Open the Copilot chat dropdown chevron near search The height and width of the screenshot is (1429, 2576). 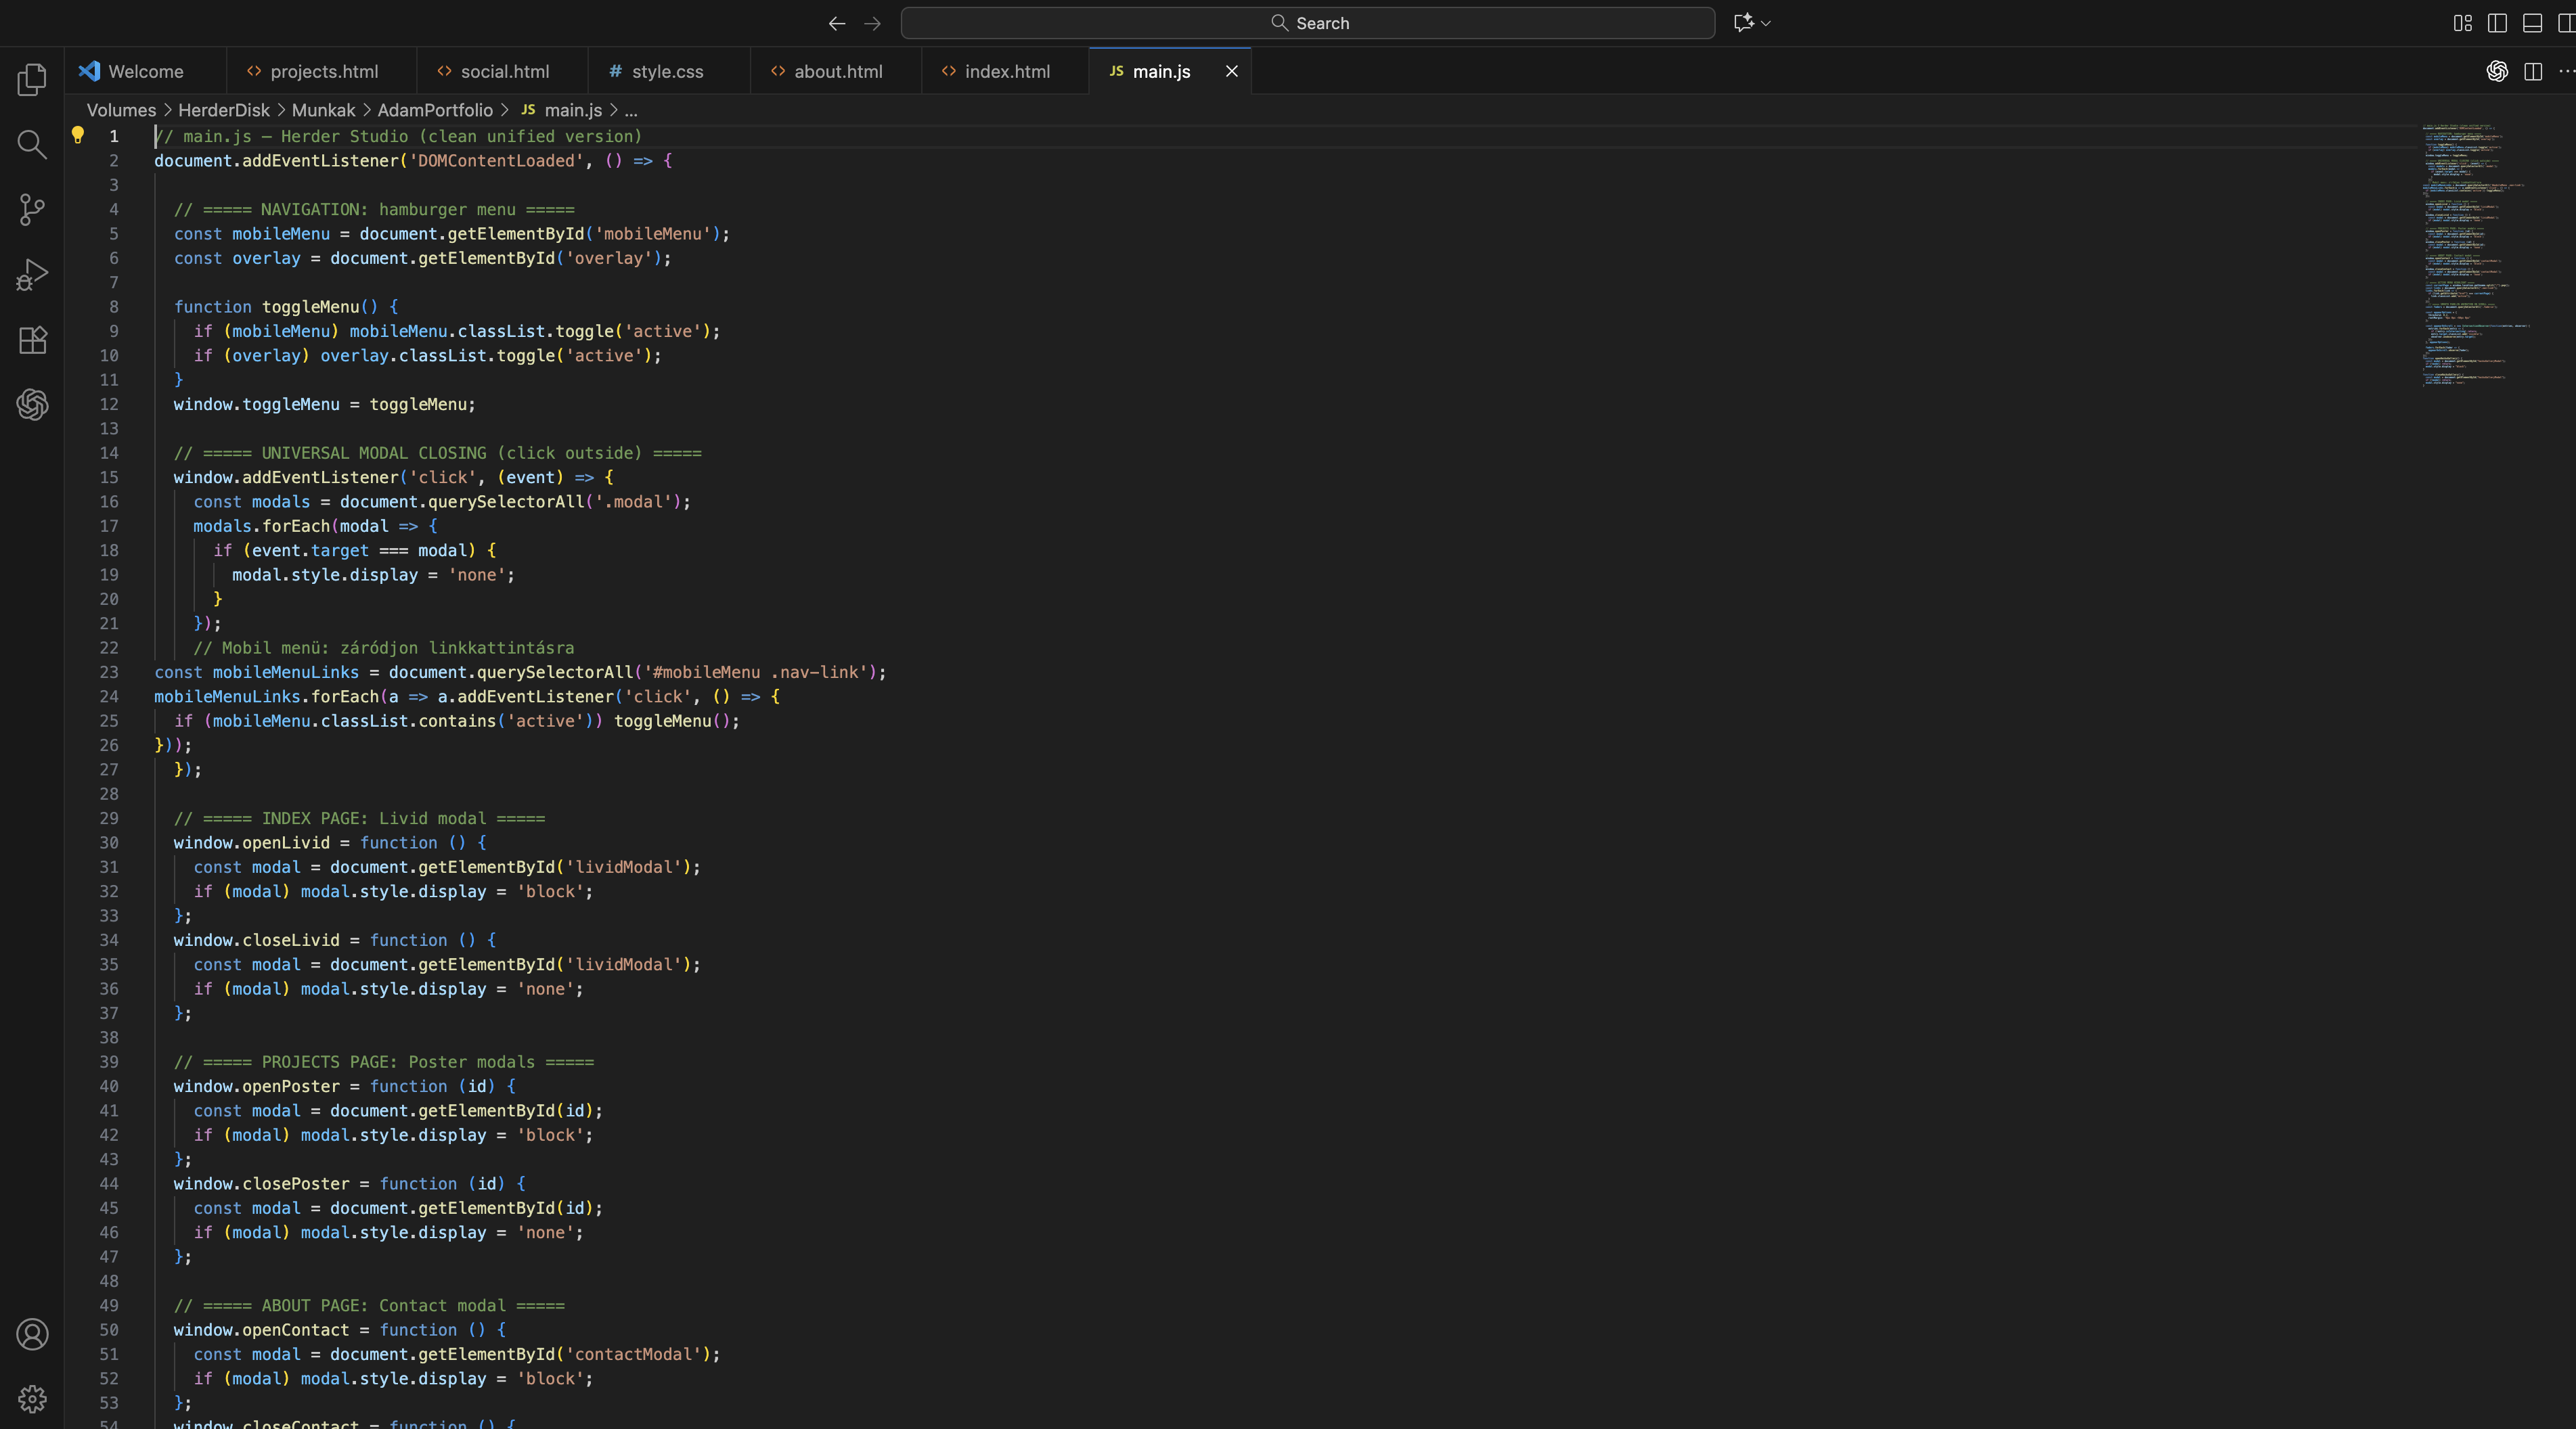tap(1766, 22)
